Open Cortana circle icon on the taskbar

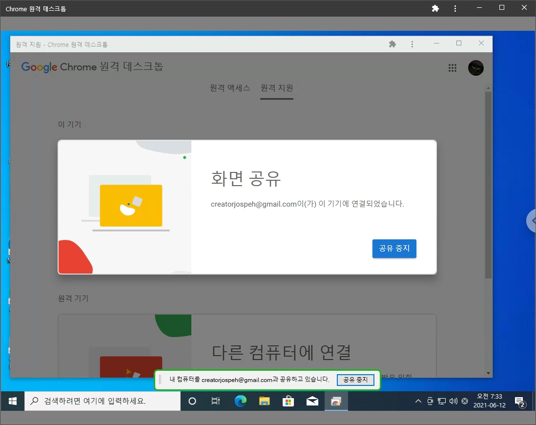pos(192,401)
